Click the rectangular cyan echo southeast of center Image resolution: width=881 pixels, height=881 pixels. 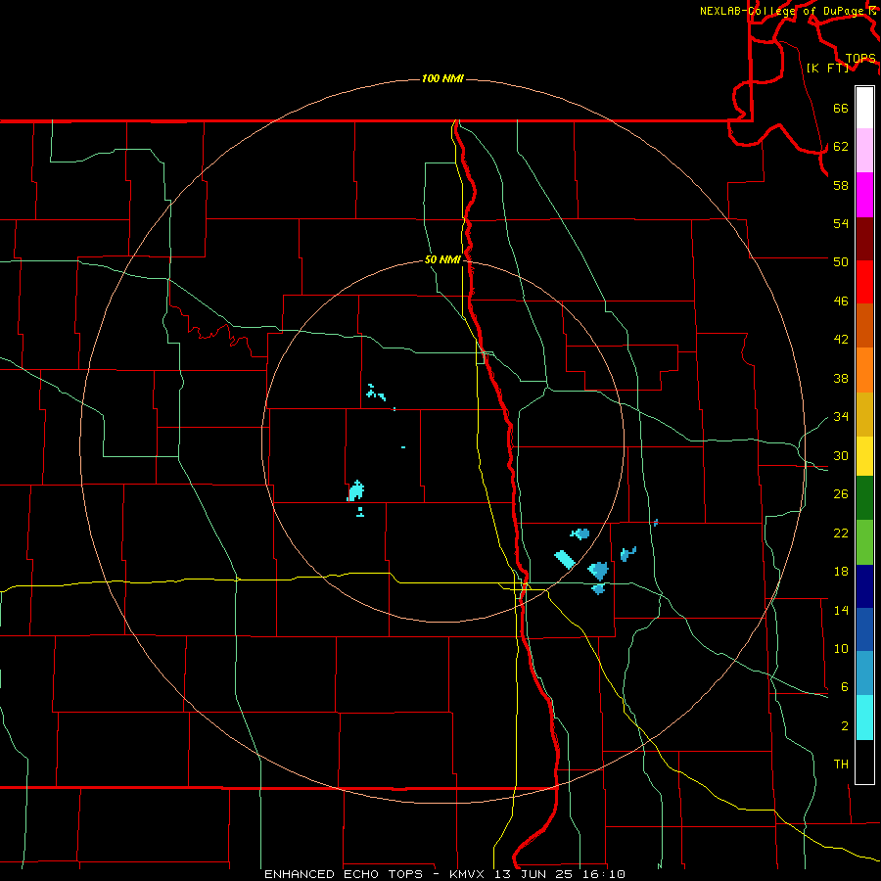click(565, 559)
